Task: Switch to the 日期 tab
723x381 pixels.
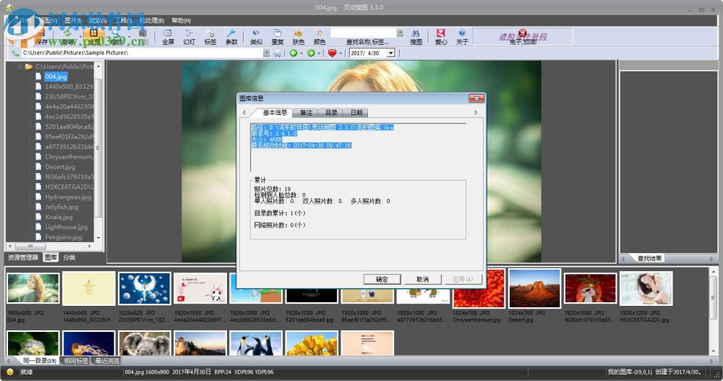Action: (x=356, y=113)
